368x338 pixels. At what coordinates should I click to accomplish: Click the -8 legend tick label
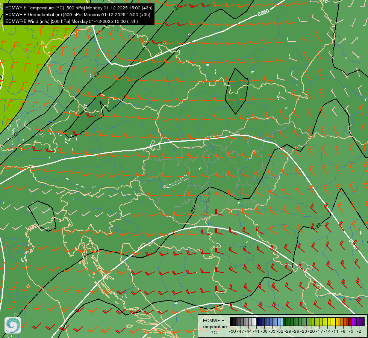coord(343,332)
